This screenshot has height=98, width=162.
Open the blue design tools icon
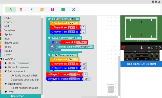[73, 10]
